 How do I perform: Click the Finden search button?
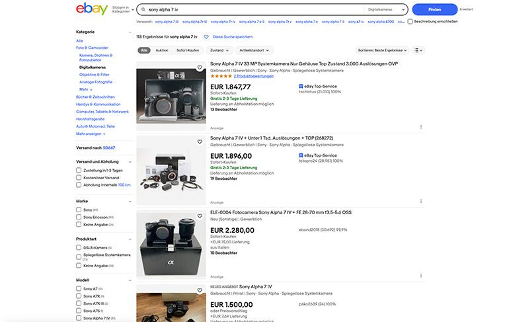pos(435,9)
